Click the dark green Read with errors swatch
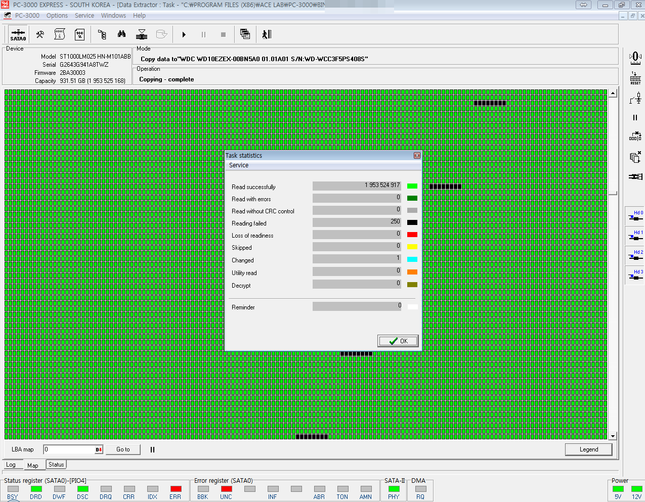The image size is (645, 502). (x=412, y=198)
